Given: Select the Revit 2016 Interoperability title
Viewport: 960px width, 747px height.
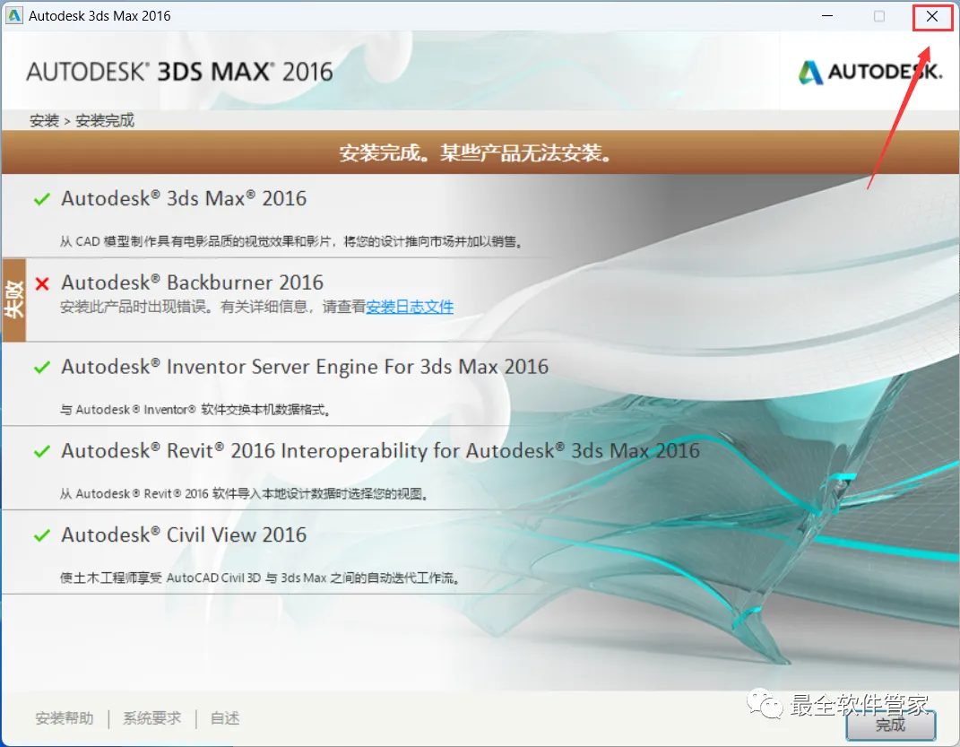Looking at the screenshot, I should tap(380, 451).
